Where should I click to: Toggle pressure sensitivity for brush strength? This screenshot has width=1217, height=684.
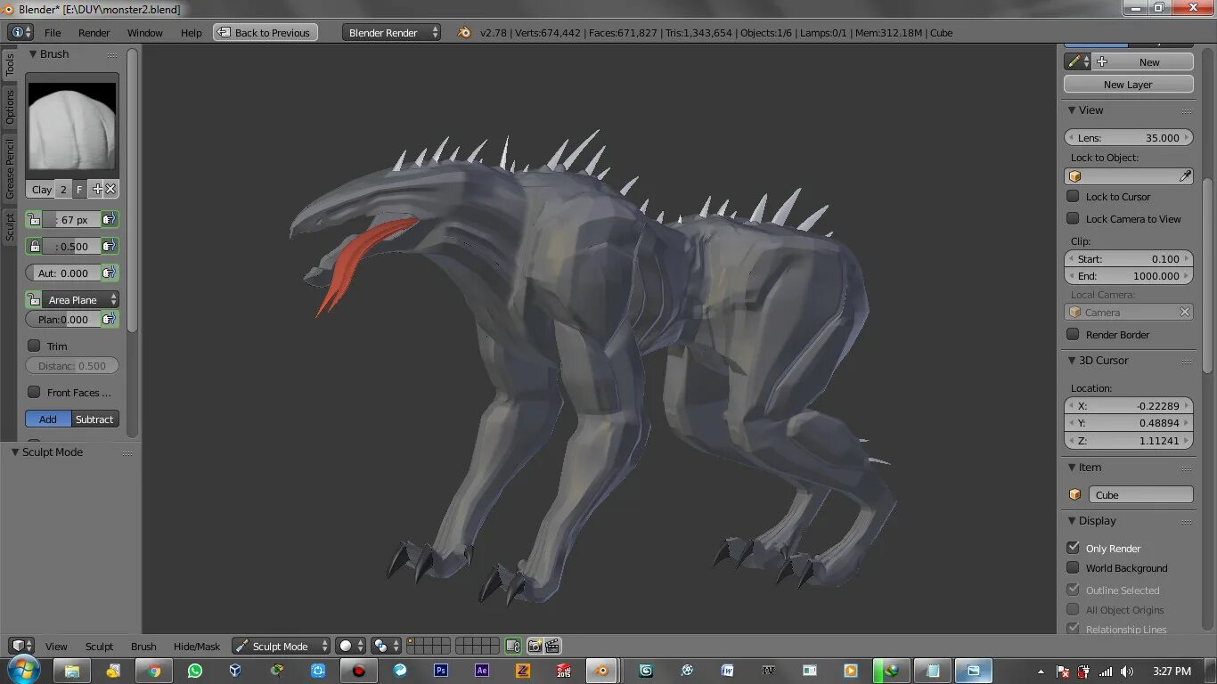109,246
